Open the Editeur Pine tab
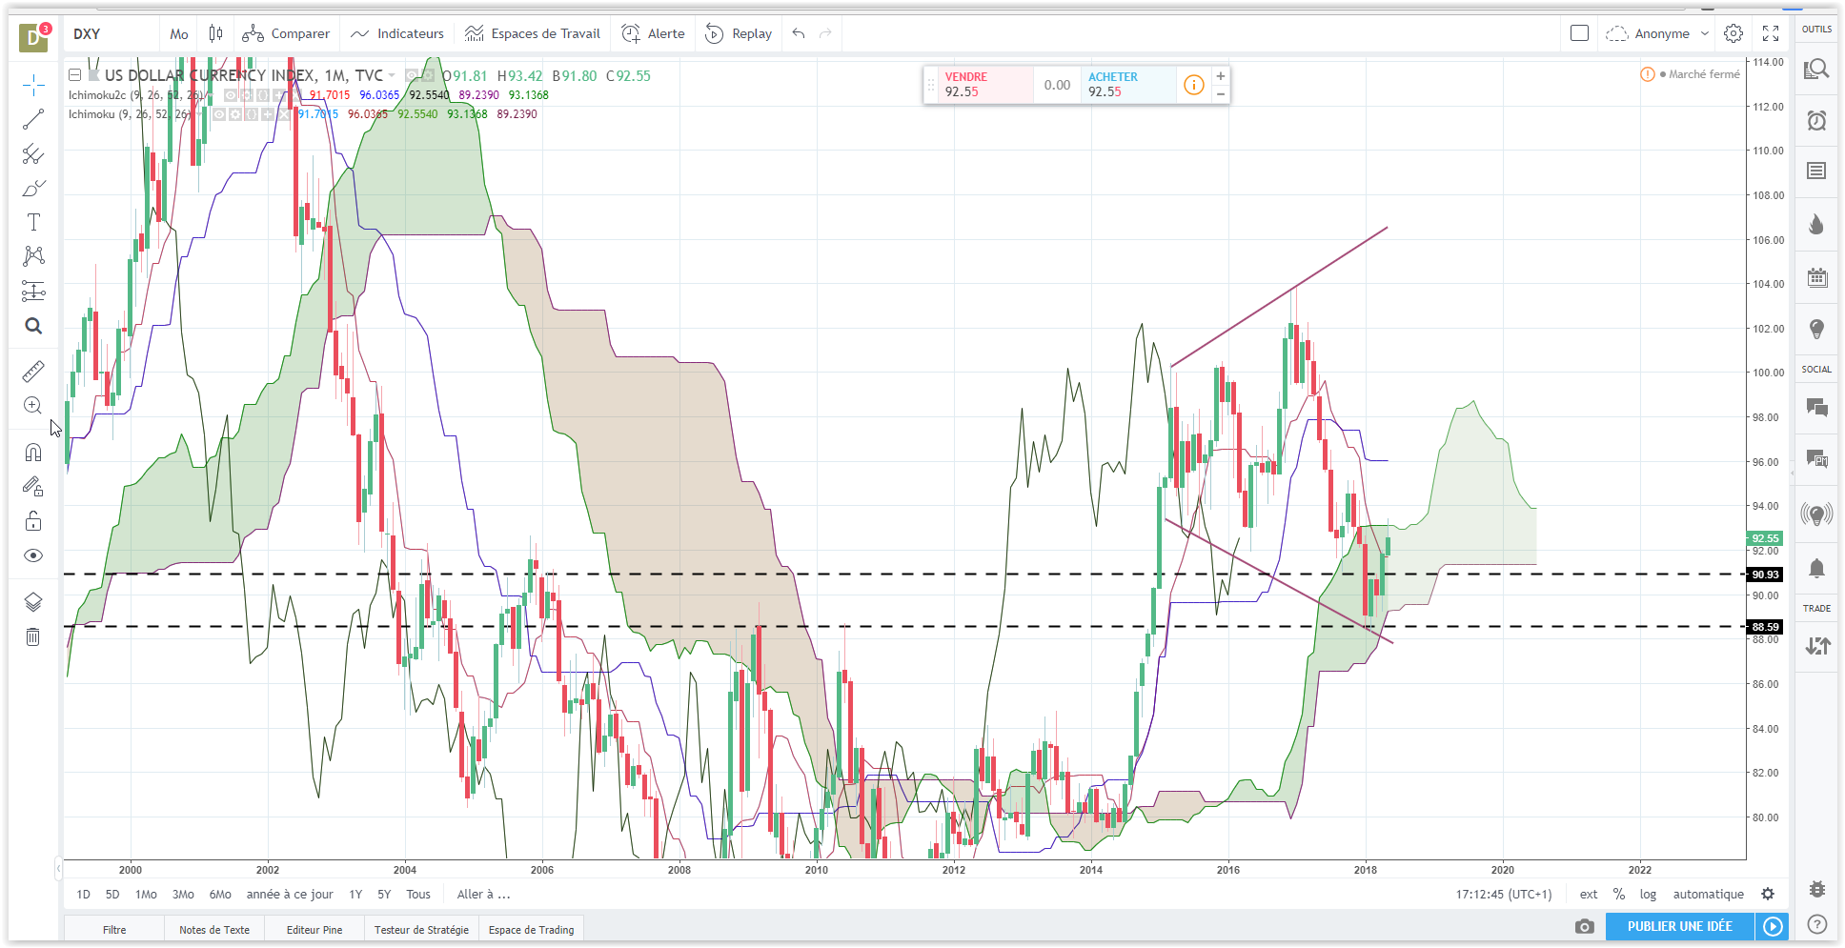The width and height of the screenshot is (1845, 948). pyautogui.click(x=314, y=929)
